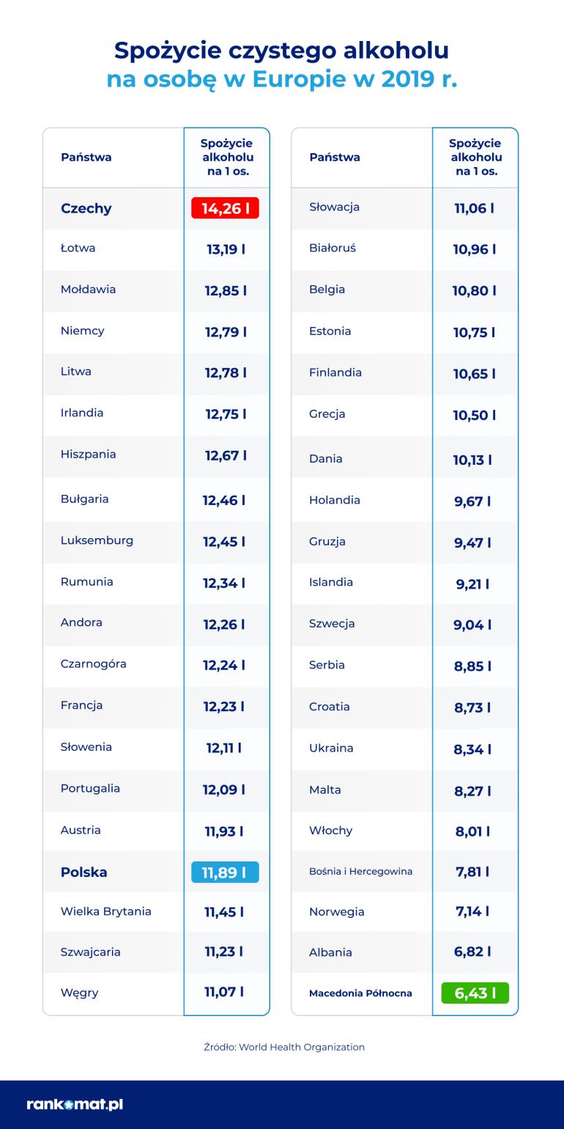Click the Bośnia i Hercegowina entry
Image resolution: width=564 pixels, height=1129 pixels.
(x=360, y=871)
